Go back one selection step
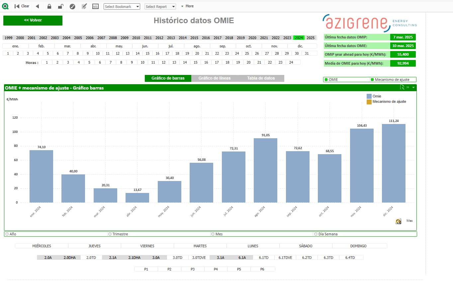Screen dimensions: 453x301 pos(38,6)
